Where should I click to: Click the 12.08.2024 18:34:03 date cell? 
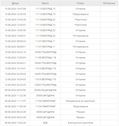pos(15,79)
